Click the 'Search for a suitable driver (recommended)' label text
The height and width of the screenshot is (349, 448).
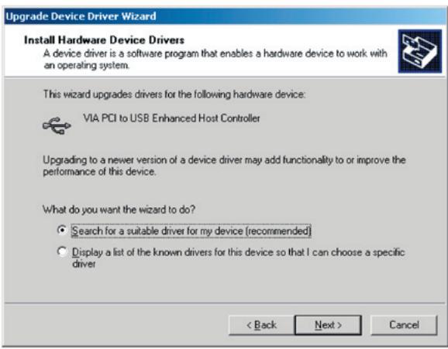(191, 231)
